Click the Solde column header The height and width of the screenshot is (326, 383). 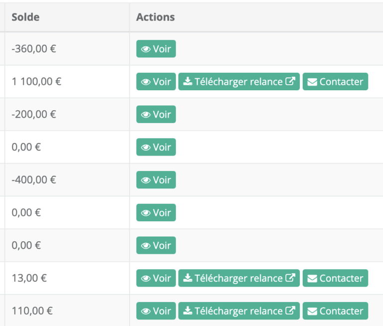[25, 17]
